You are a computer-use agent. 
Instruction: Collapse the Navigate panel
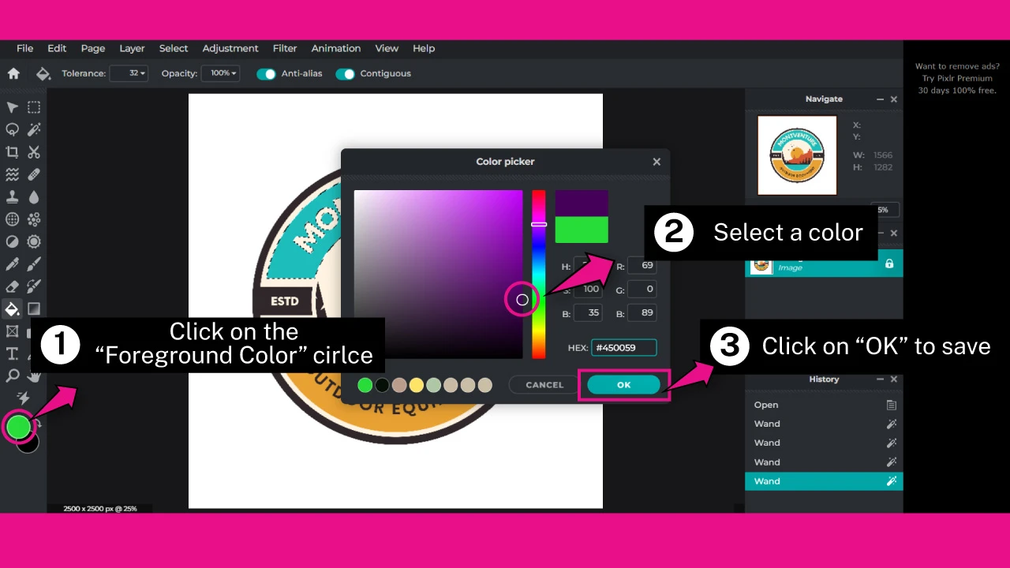[880, 99]
